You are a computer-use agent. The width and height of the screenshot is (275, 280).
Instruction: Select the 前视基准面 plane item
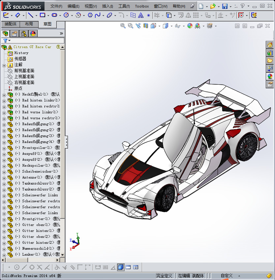point(24,71)
